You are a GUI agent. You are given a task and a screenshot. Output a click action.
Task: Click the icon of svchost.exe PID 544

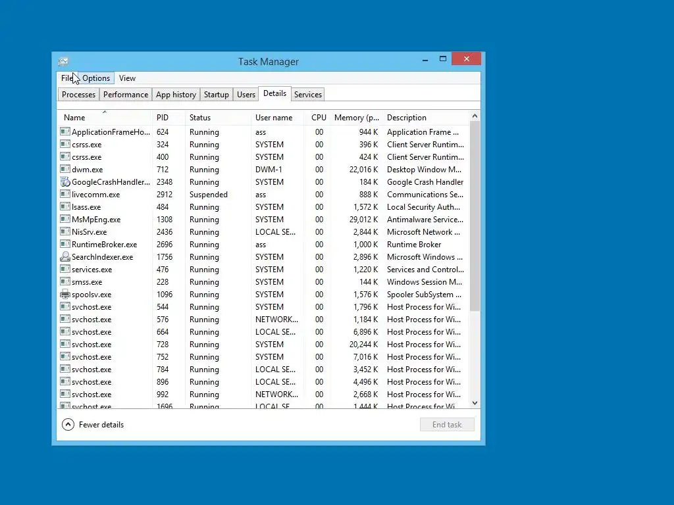(65, 306)
